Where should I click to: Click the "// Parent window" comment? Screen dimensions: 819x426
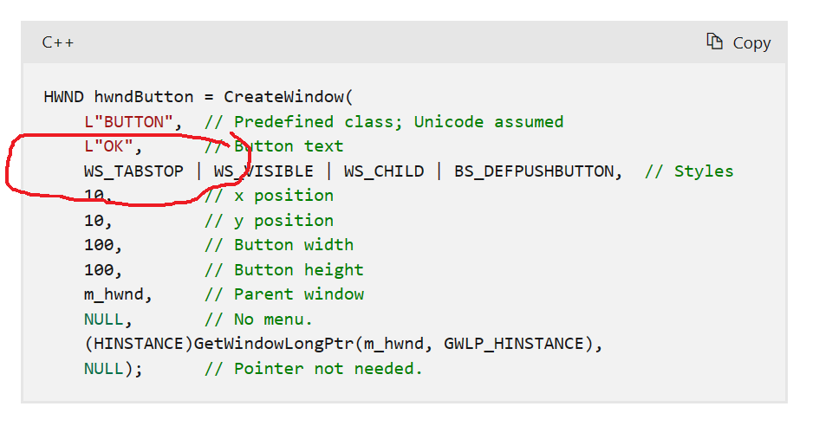pyautogui.click(x=284, y=294)
